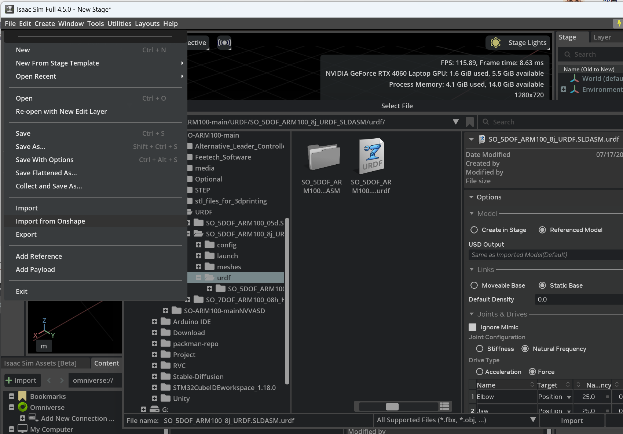The width and height of the screenshot is (623, 434).
Task: Click the Omniverse green circle icon
Action: pyautogui.click(x=23, y=407)
